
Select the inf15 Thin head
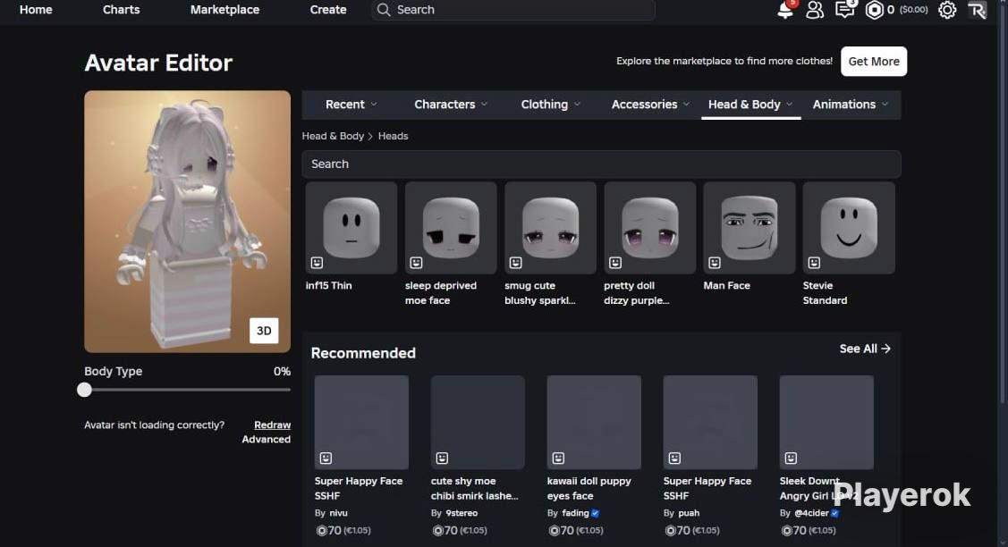pos(351,228)
